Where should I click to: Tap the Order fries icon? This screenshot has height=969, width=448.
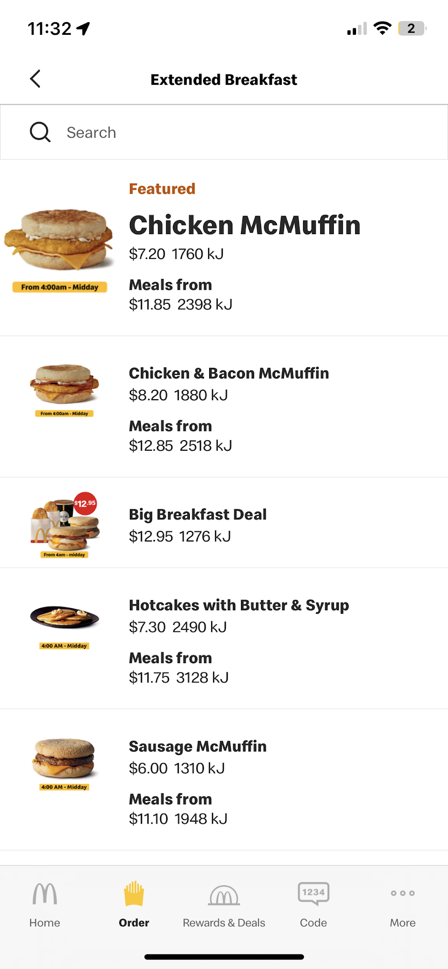pyautogui.click(x=134, y=894)
